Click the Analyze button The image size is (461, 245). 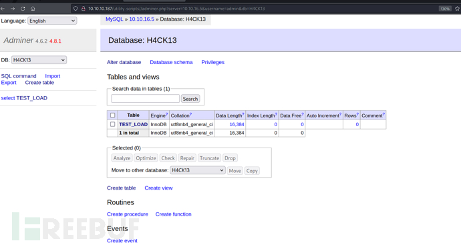pos(122,158)
